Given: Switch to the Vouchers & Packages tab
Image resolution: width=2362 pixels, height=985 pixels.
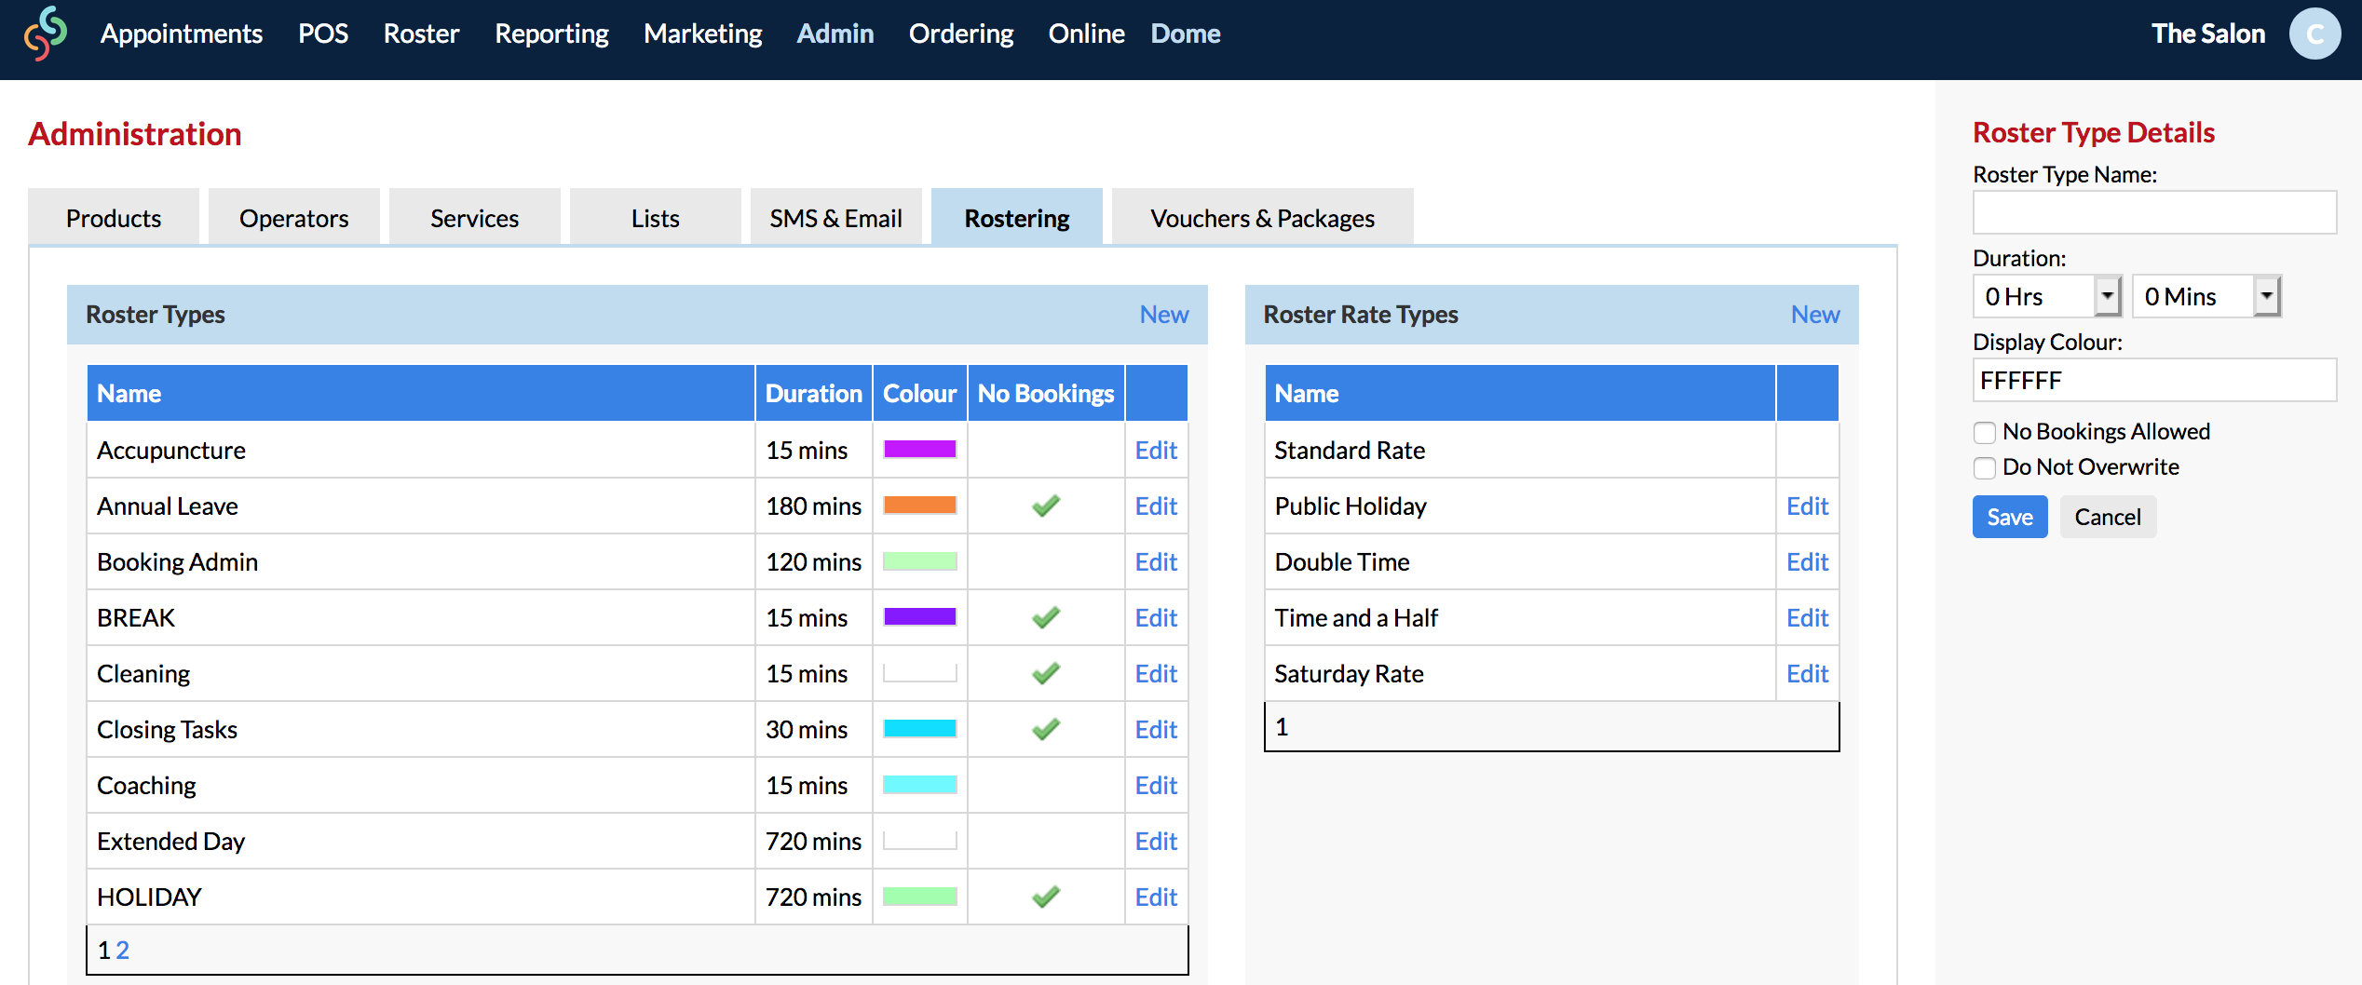Looking at the screenshot, I should (1262, 217).
